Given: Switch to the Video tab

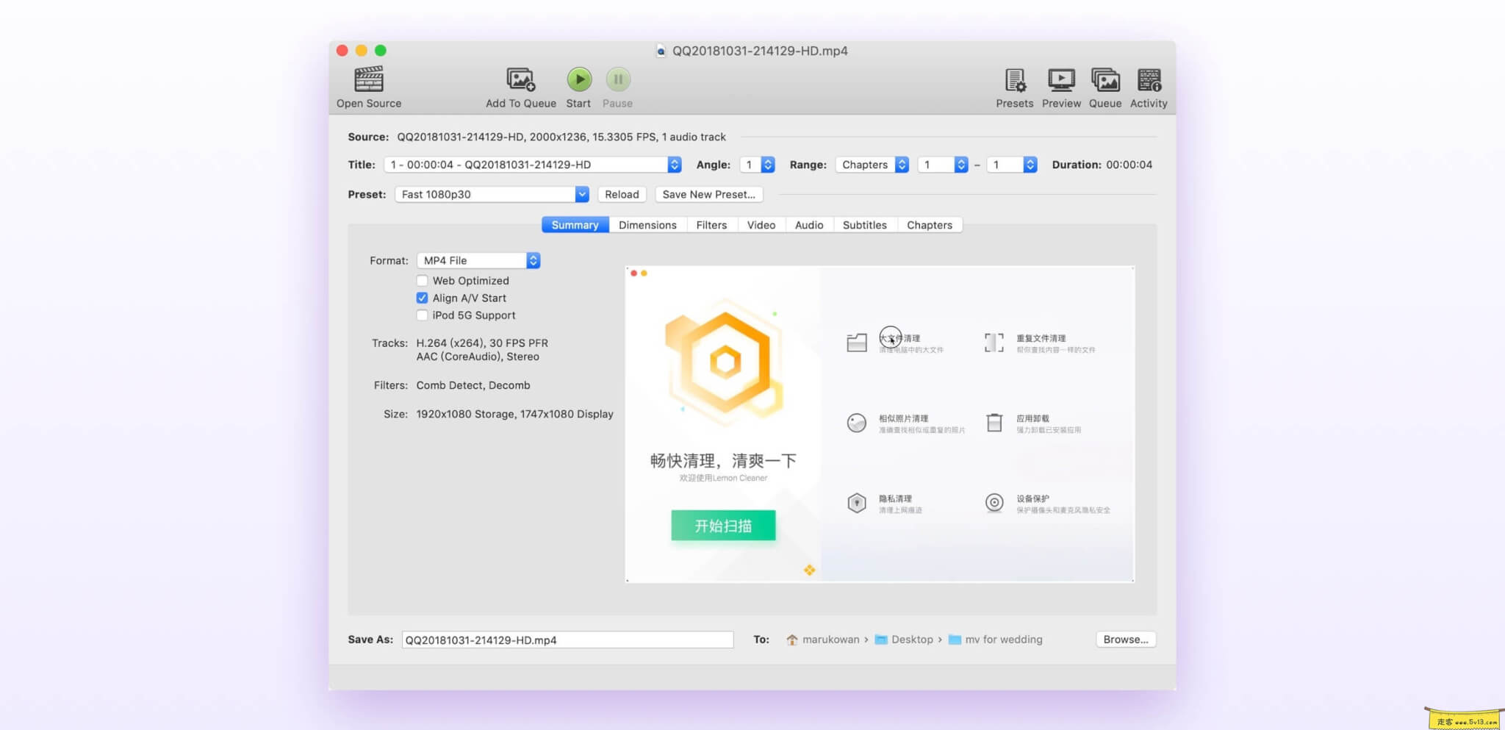Looking at the screenshot, I should 761,224.
